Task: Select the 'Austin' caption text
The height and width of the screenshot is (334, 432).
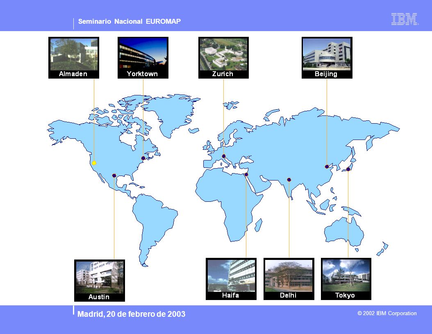Action: point(99,297)
